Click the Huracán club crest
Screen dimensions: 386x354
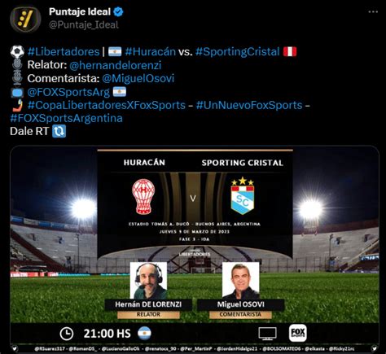[x=143, y=196]
